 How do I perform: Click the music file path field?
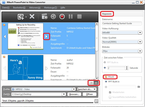click(x=122, y=87)
